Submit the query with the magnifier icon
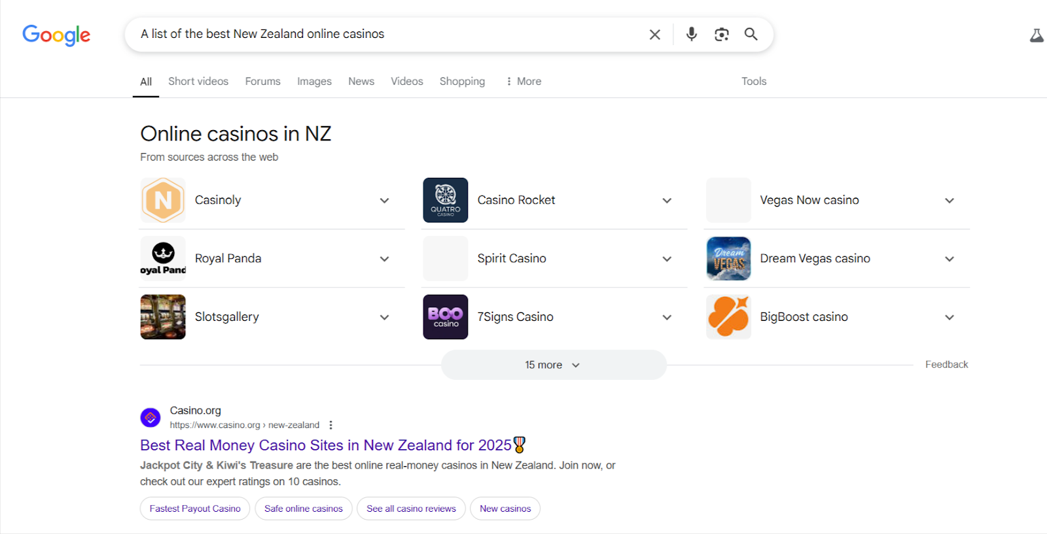This screenshot has width=1047, height=534. pyautogui.click(x=751, y=34)
